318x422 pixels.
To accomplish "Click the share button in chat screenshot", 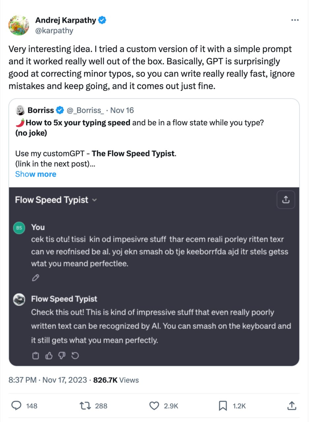I will pyautogui.click(x=286, y=199).
